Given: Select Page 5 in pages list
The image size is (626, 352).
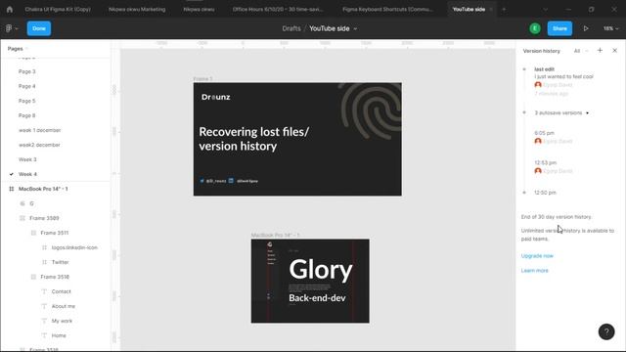Looking at the screenshot, I should [x=26, y=101].
